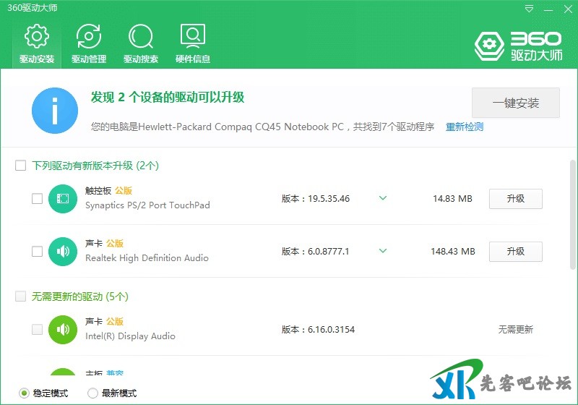Check the Synaptics TouchPad driver checkbox
Image resolution: width=578 pixels, height=405 pixels.
point(38,199)
